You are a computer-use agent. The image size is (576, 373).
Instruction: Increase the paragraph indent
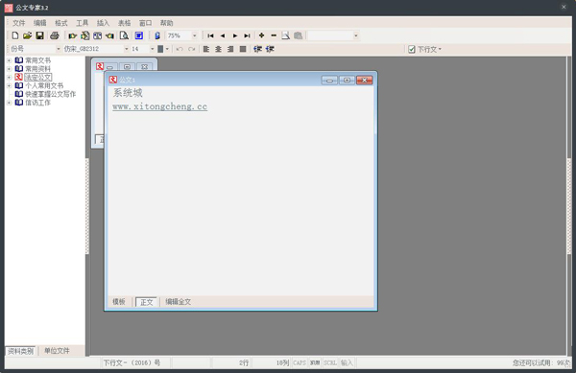(x=270, y=49)
